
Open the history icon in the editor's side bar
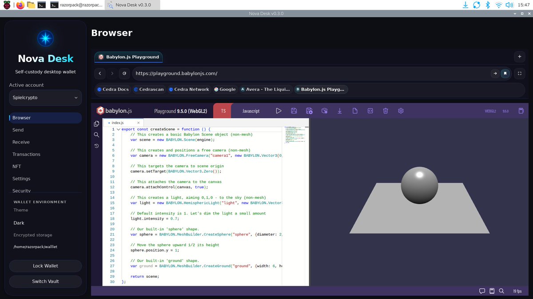point(96,146)
